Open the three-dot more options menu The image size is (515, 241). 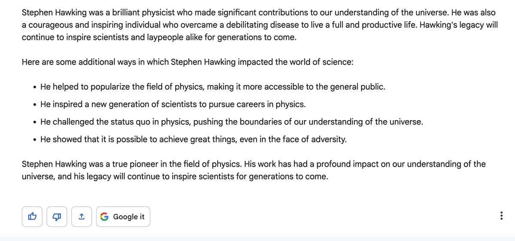[x=502, y=217]
